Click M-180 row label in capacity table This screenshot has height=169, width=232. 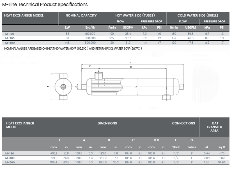click(x=10, y=34)
